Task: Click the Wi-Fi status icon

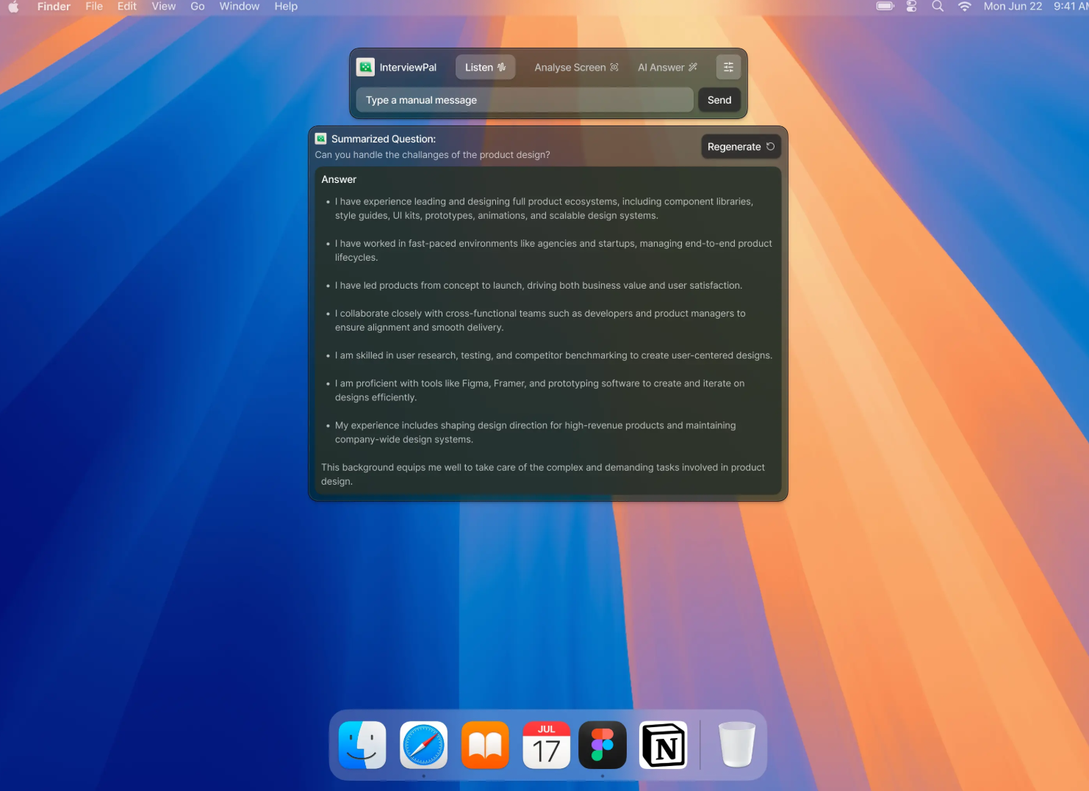Action: click(x=964, y=7)
